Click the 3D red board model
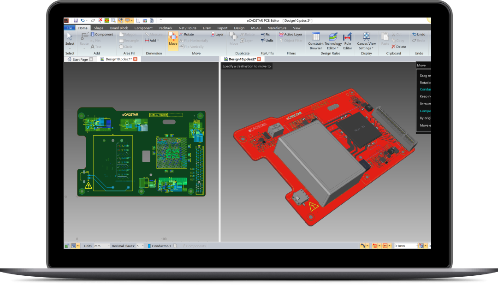498x285 pixels. 324,157
